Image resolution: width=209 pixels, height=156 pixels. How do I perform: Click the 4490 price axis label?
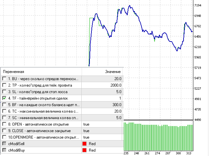click(x=198, y=120)
